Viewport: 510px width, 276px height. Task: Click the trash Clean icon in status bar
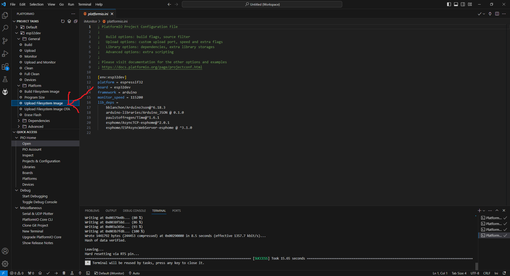[64, 273]
